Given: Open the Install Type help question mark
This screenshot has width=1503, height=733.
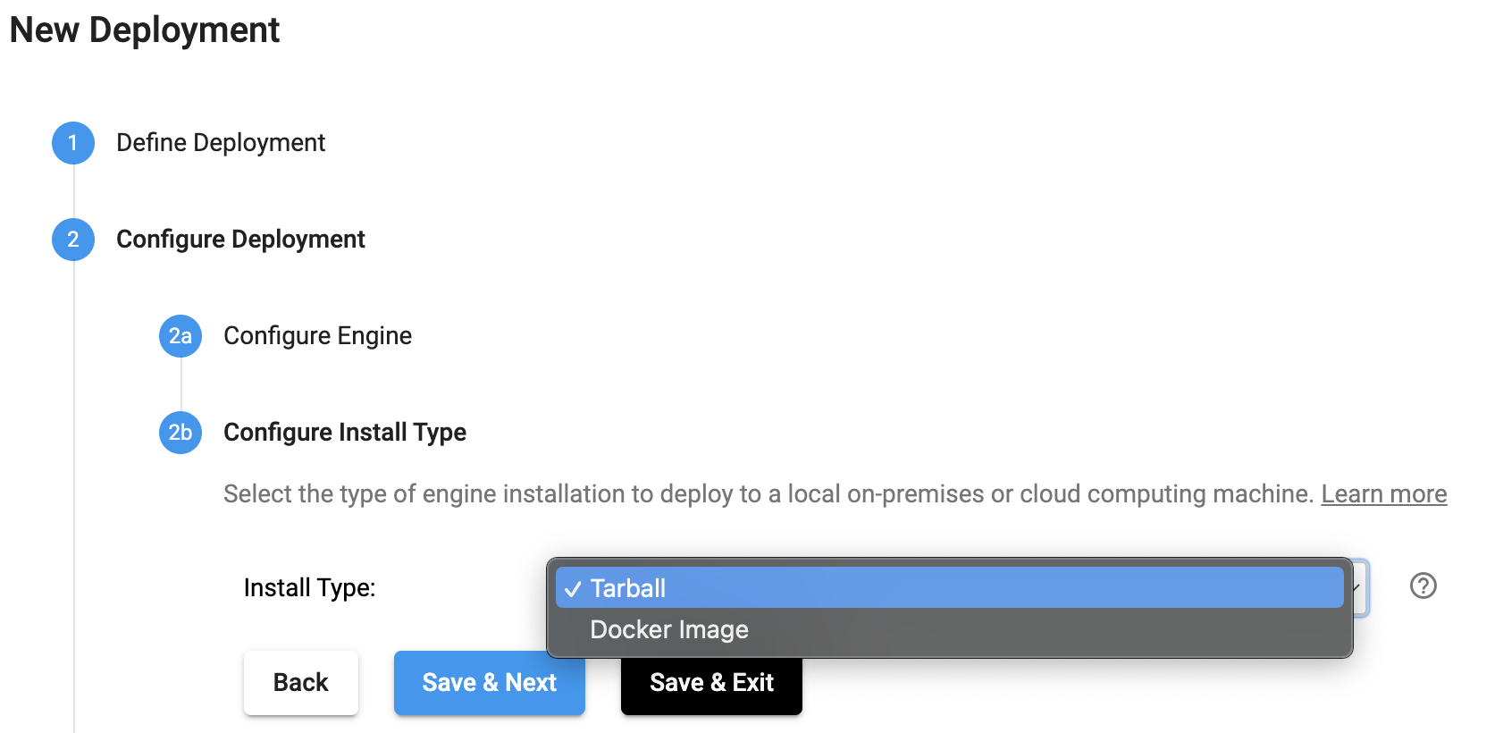Looking at the screenshot, I should point(1423,586).
